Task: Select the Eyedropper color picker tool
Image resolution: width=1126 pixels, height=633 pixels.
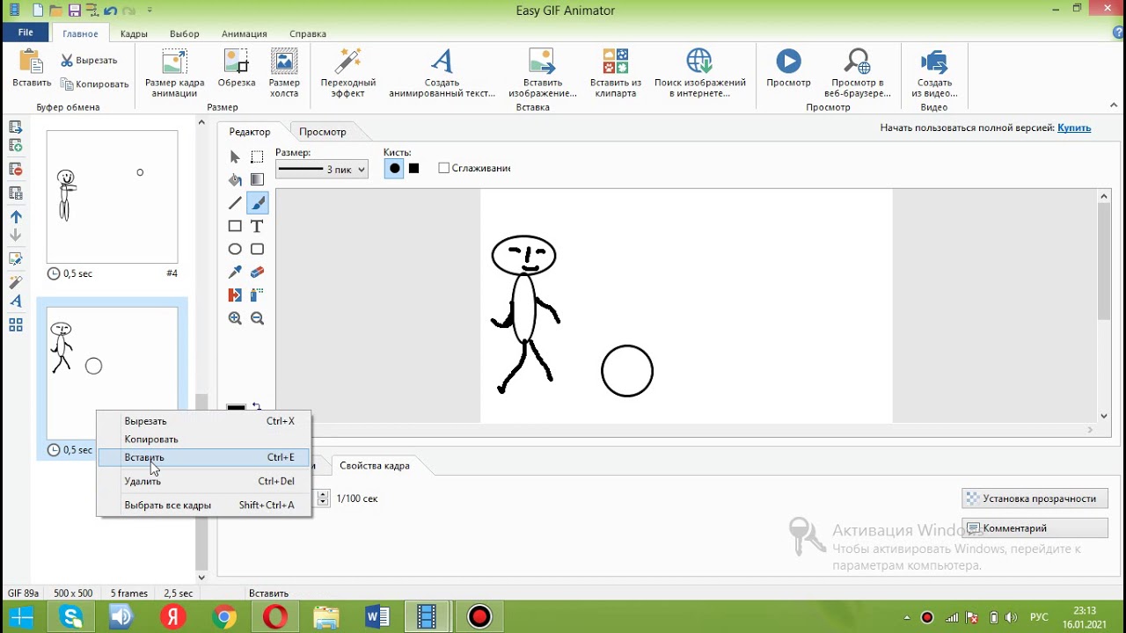Action: pyautogui.click(x=235, y=273)
